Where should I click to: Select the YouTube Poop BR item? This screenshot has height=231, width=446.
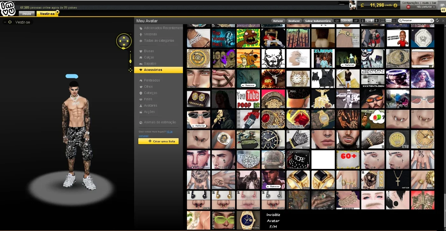click(x=248, y=99)
